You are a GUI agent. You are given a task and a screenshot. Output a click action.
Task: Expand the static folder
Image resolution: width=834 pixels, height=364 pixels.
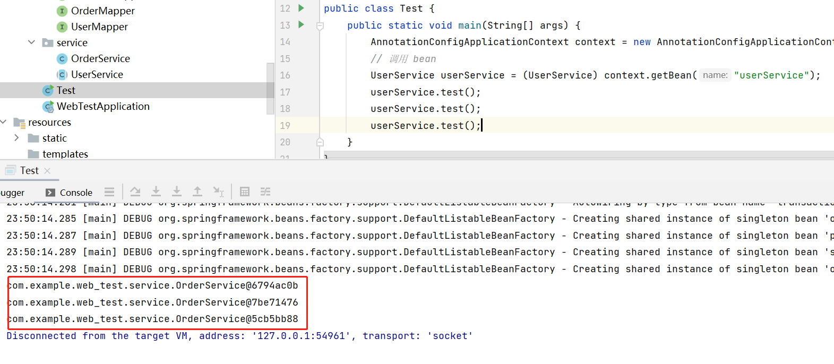(x=17, y=138)
